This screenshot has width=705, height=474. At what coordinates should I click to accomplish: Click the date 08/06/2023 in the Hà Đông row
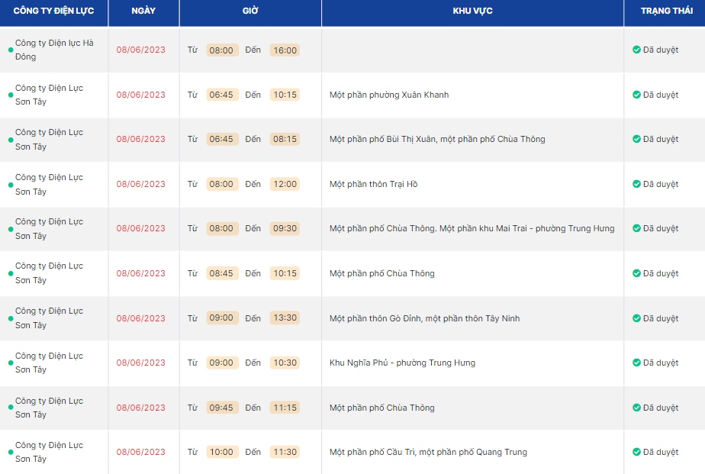click(x=140, y=50)
